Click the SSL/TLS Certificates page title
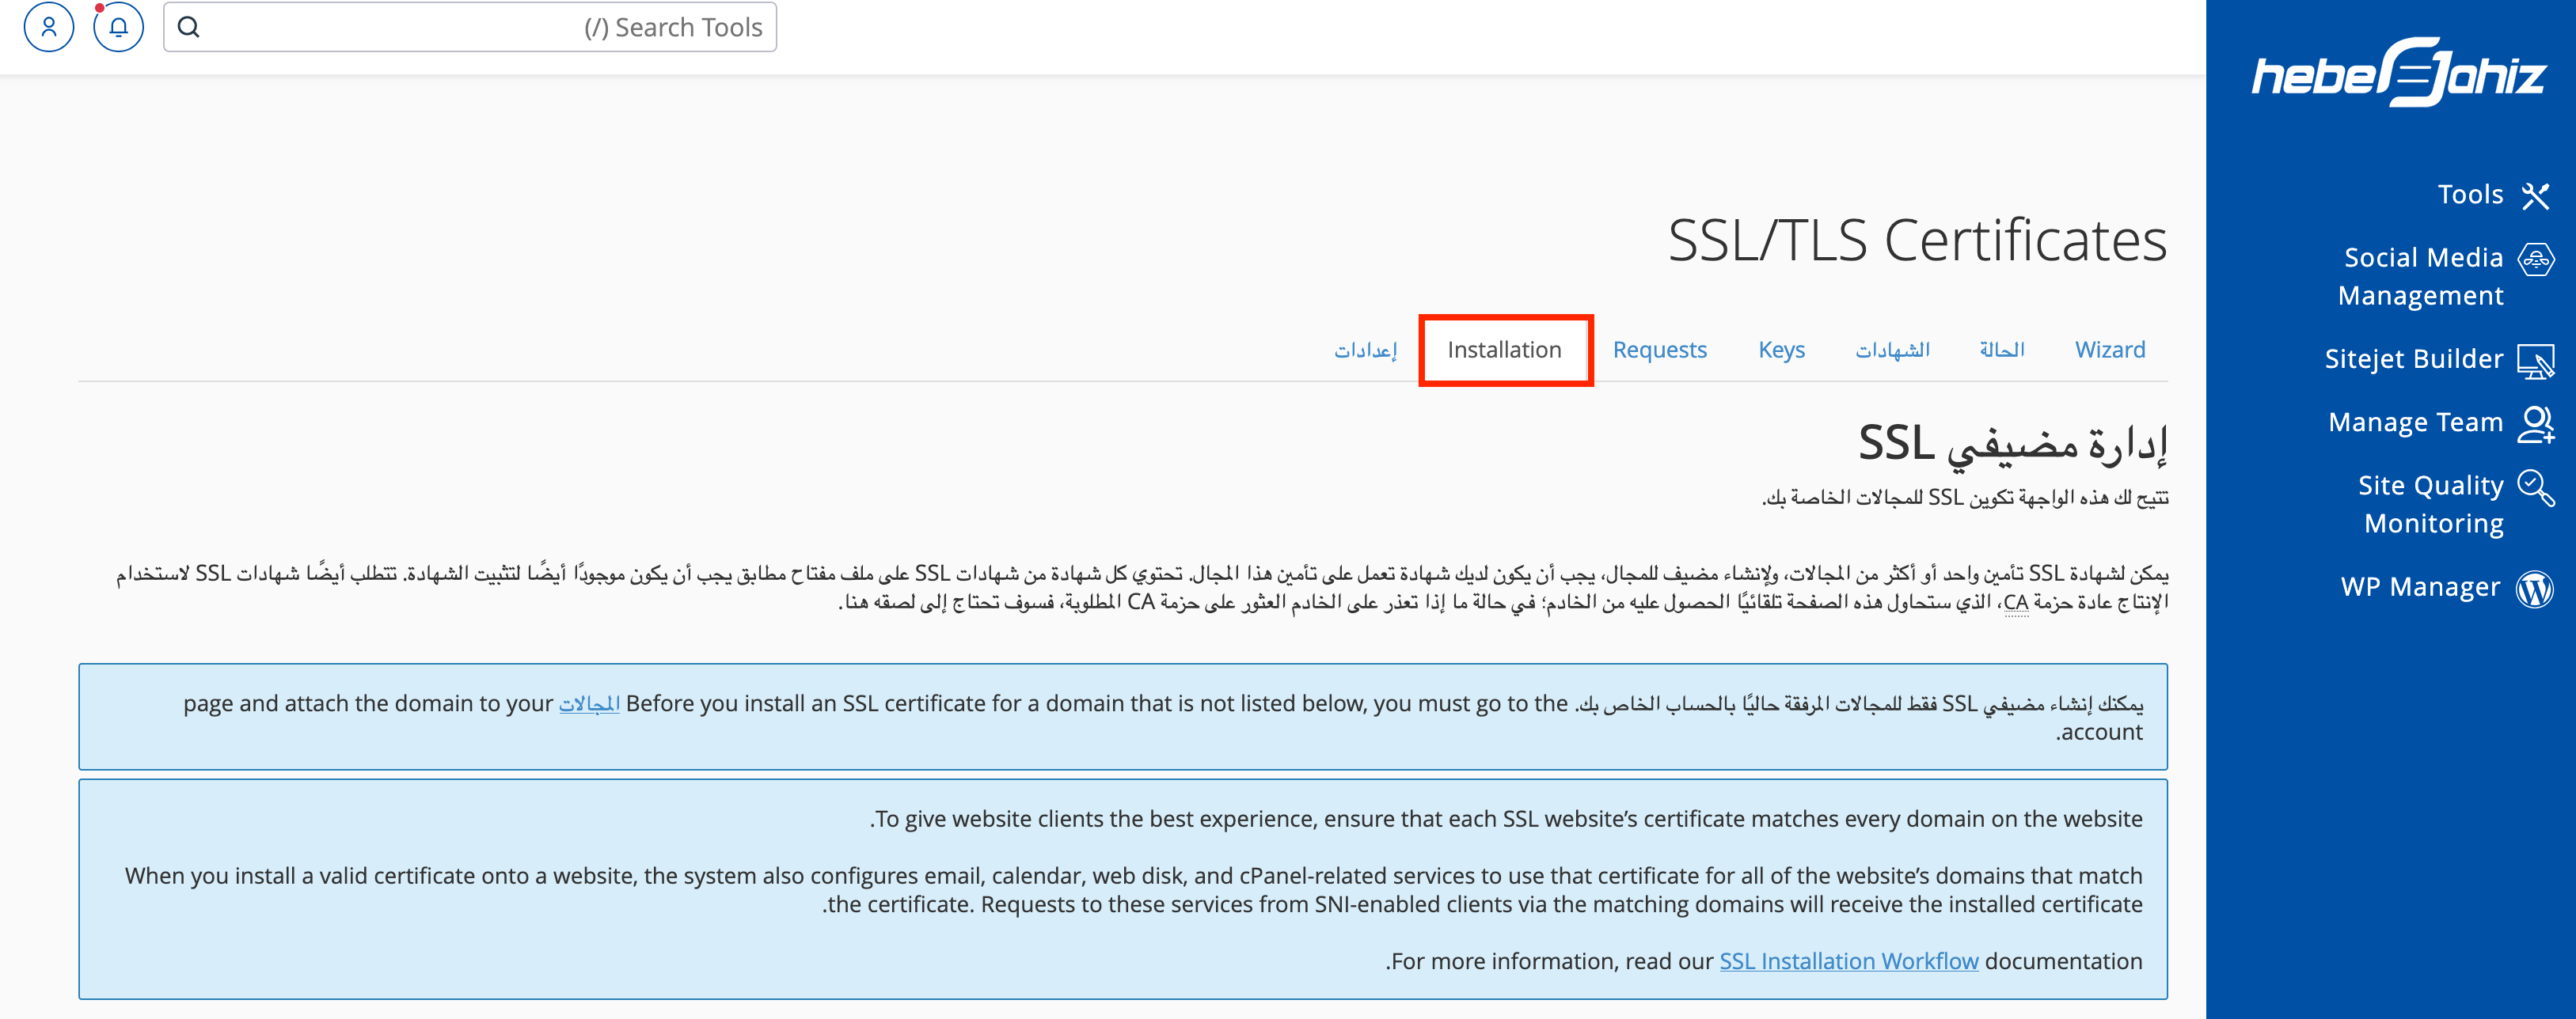The image size is (2576, 1019). point(1917,241)
